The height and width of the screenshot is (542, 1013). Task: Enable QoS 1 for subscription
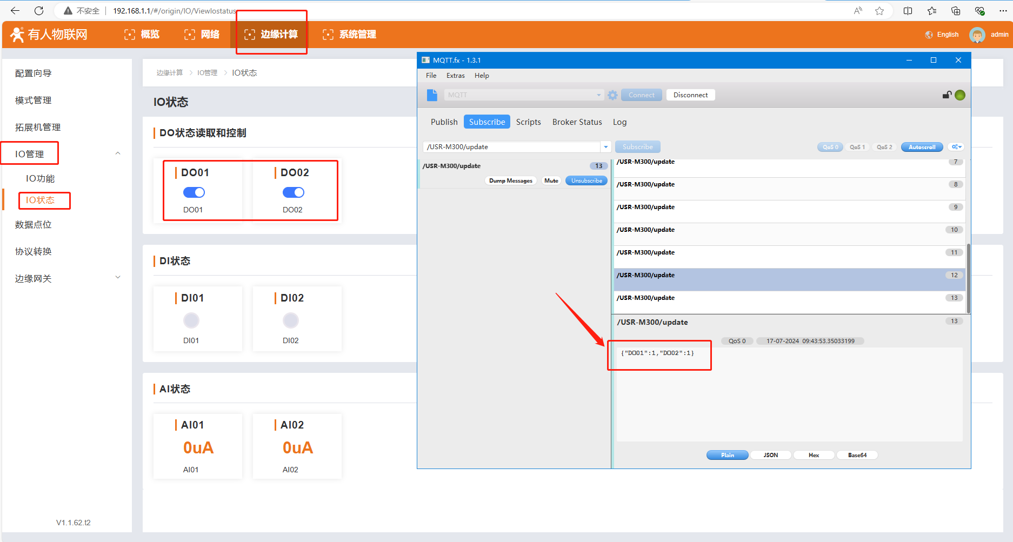click(x=857, y=147)
